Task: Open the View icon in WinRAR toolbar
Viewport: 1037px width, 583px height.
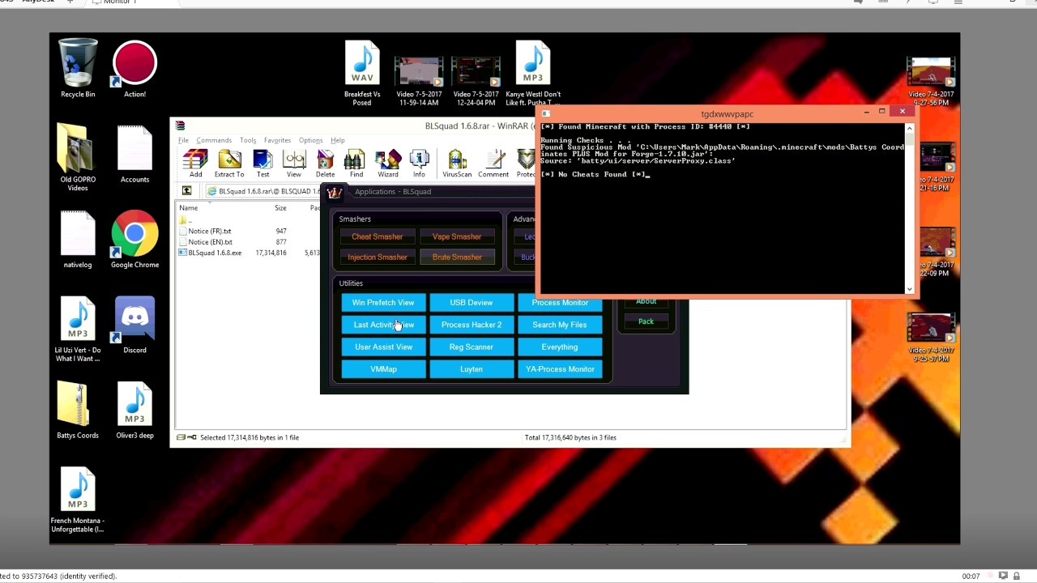Action: pyautogui.click(x=294, y=163)
